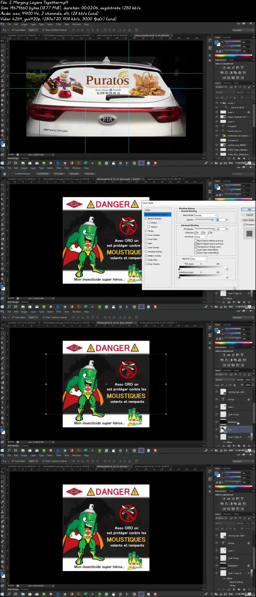Click Opacity slider handle in Layer Style dialog
The width and height of the screenshot is (256, 597).
click(212, 220)
